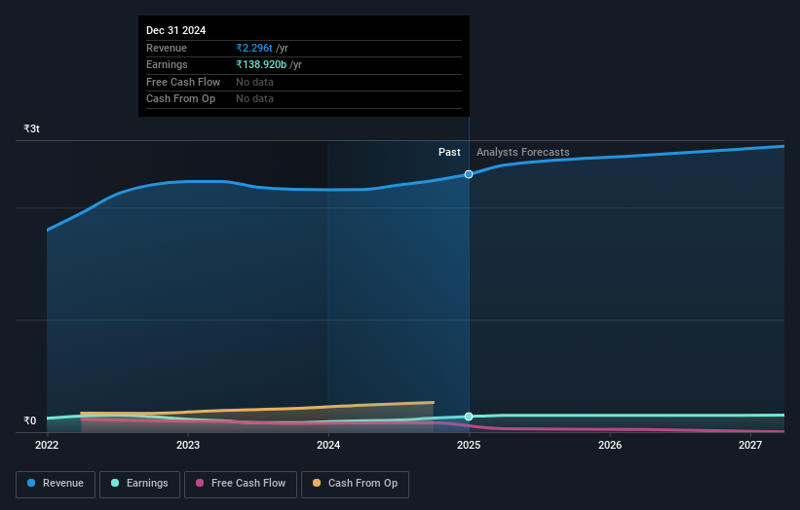800x510 pixels.
Task: Click the ₹0 y-axis label
Action: pos(30,420)
